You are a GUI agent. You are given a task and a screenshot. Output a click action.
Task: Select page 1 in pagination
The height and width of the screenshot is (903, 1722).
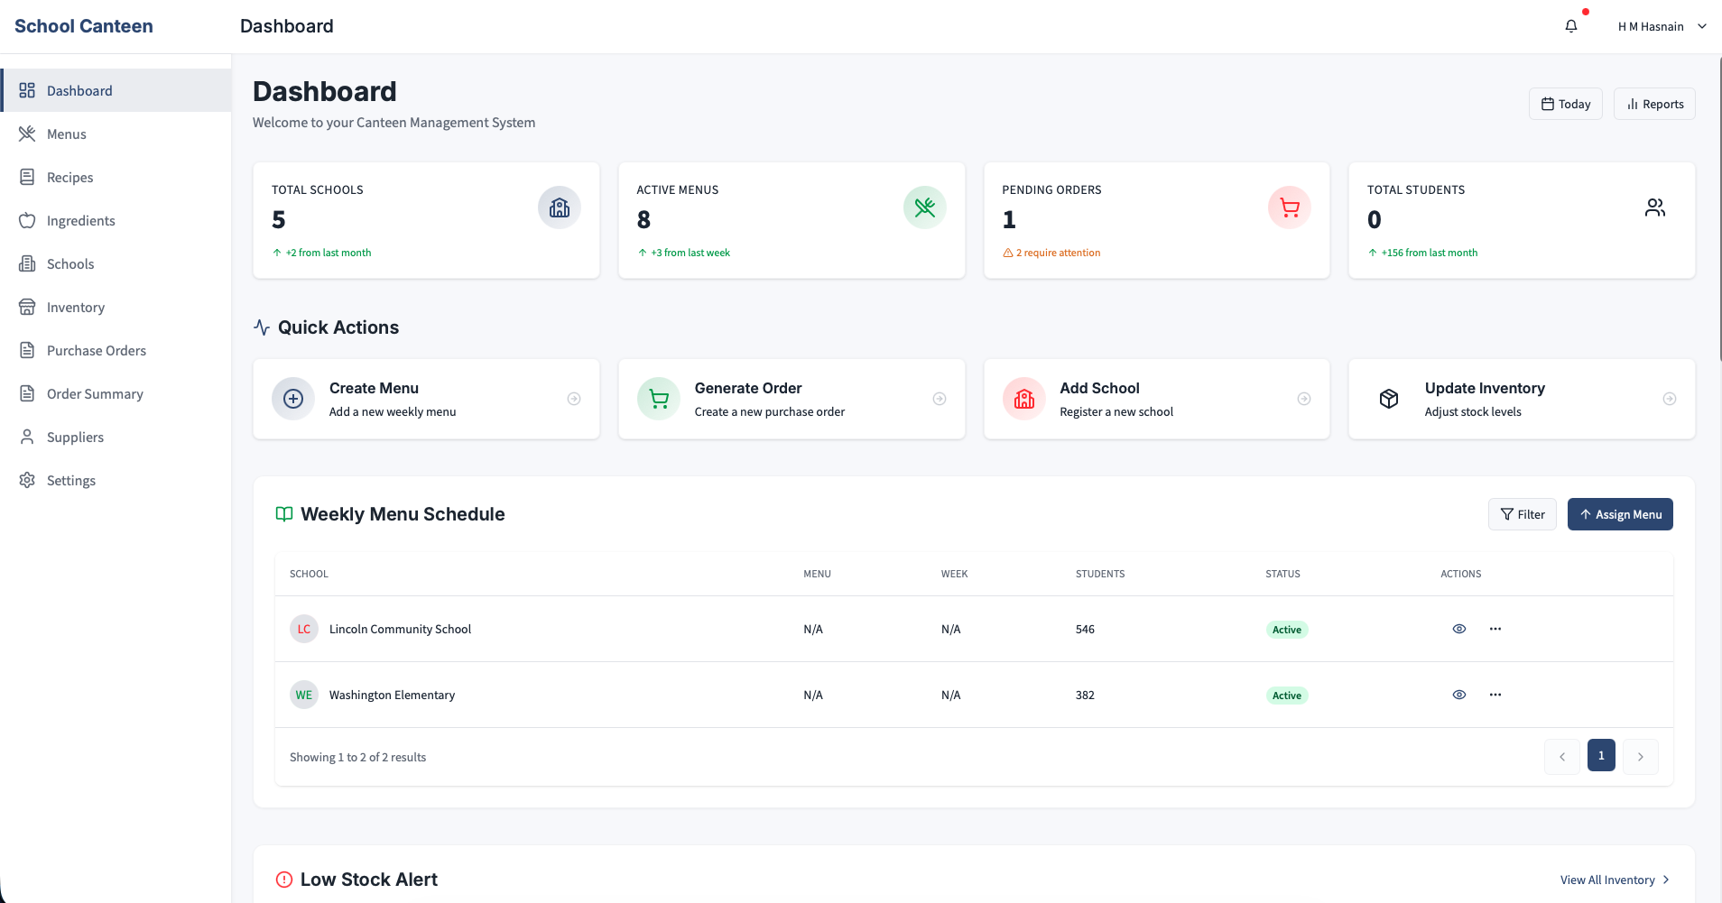1601,756
